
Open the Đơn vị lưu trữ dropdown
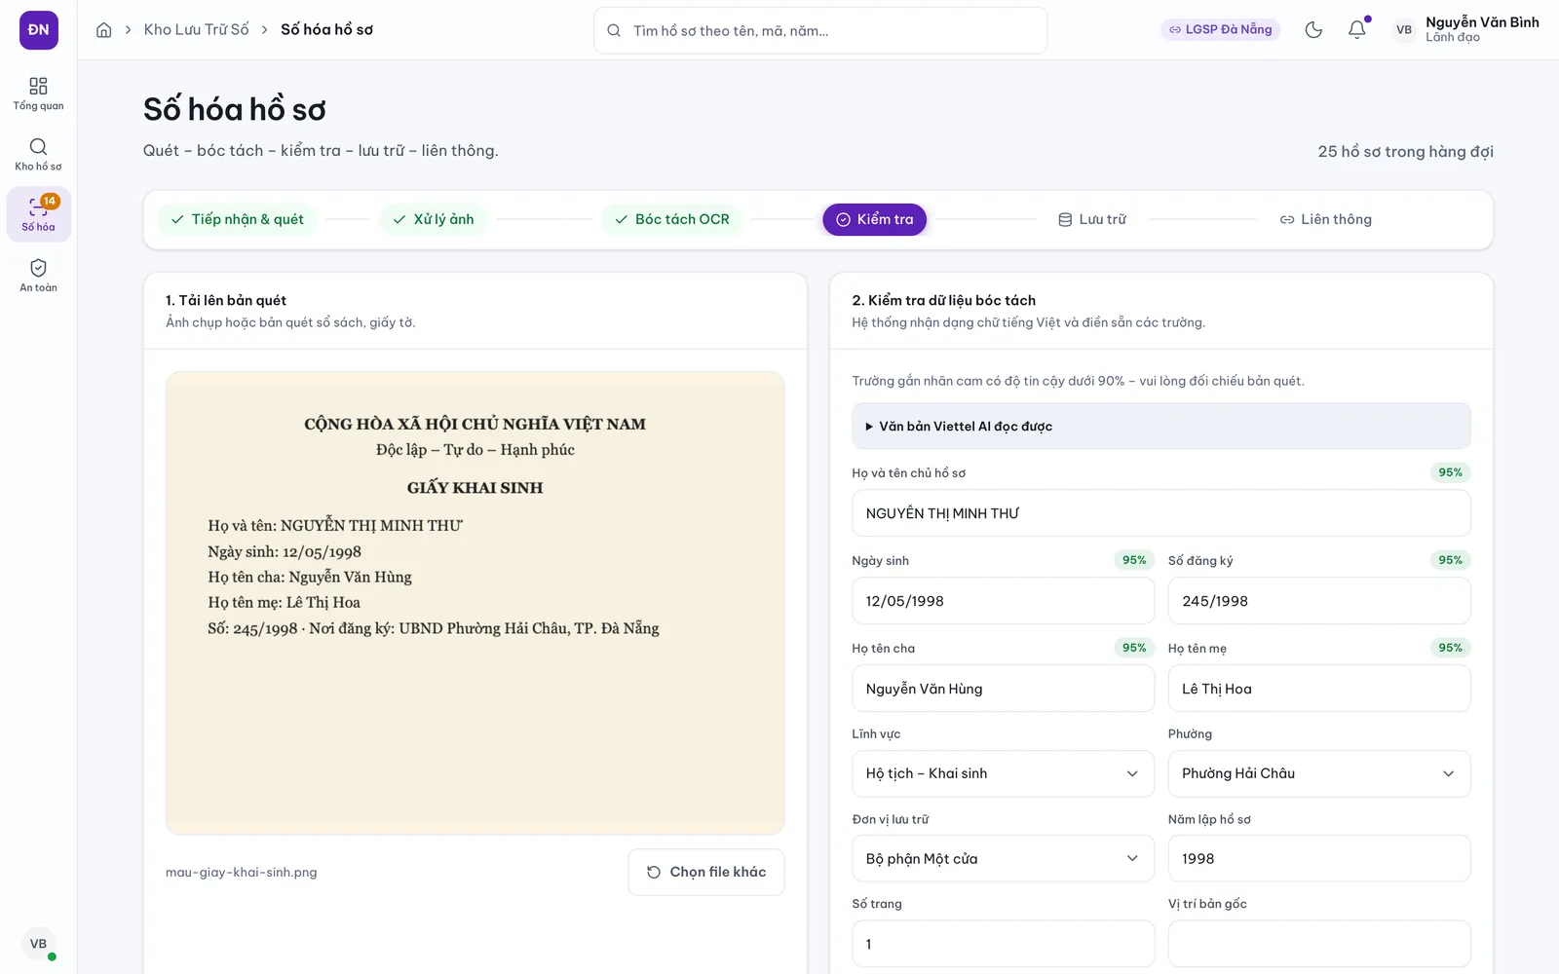[x=1003, y=858]
